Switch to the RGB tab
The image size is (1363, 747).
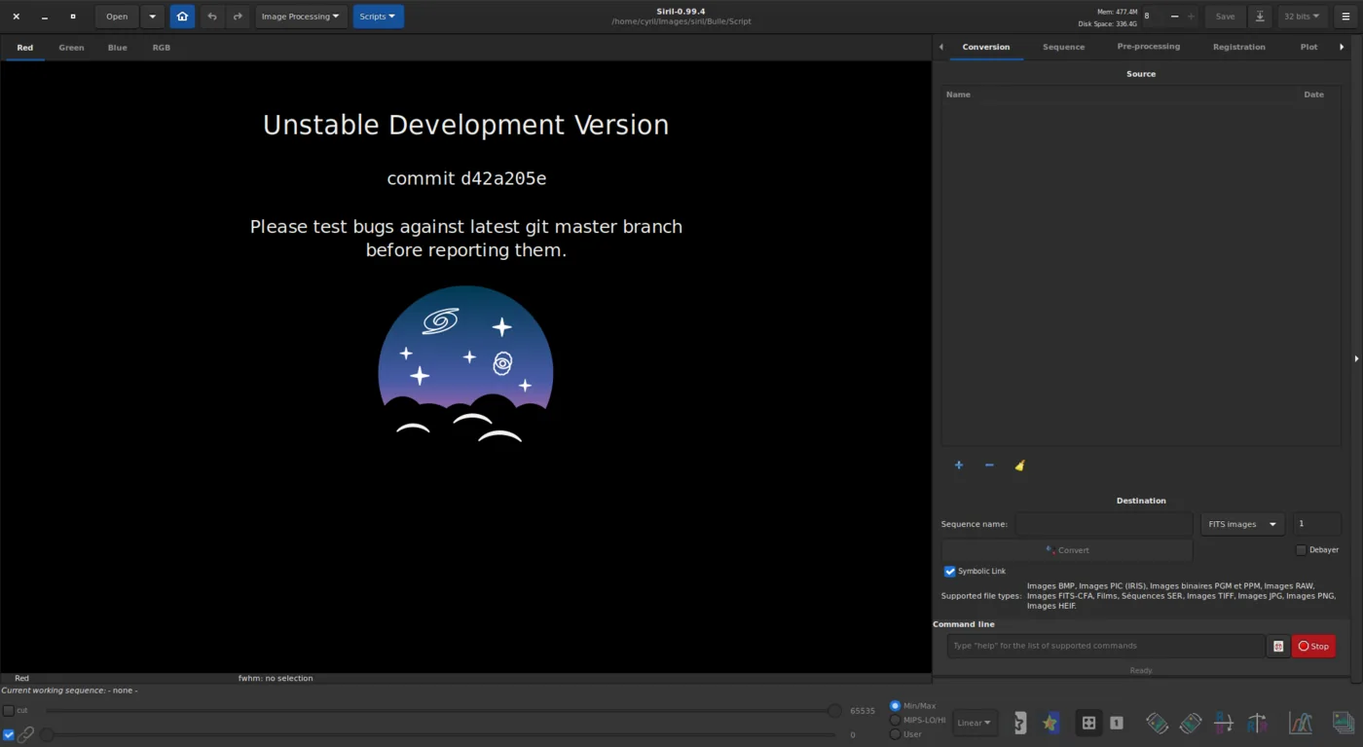pyautogui.click(x=162, y=48)
